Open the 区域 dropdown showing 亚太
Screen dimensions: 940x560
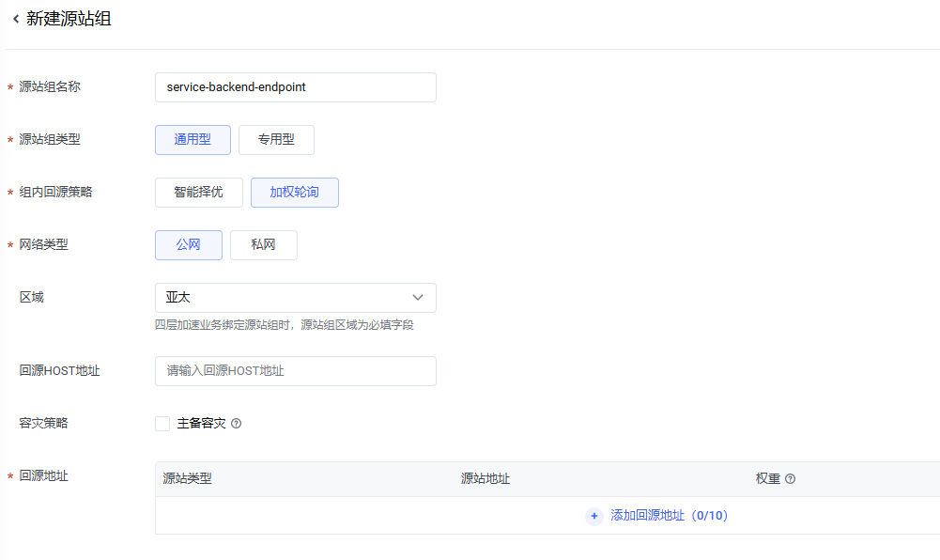296,298
